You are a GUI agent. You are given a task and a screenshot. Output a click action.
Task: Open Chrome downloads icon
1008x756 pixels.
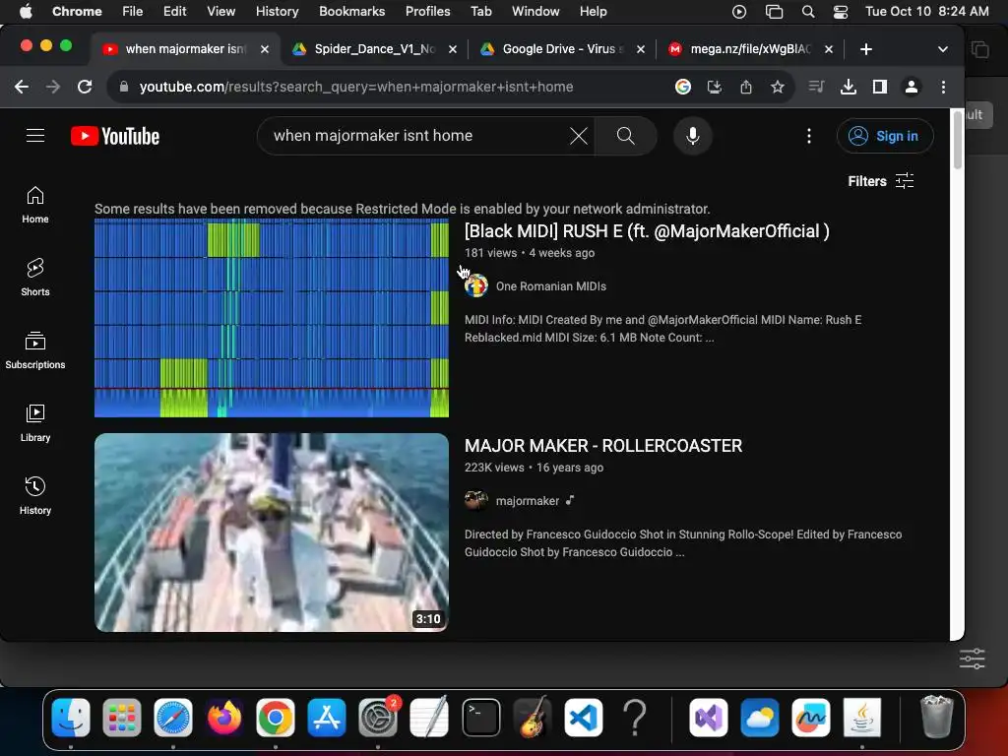click(x=849, y=87)
